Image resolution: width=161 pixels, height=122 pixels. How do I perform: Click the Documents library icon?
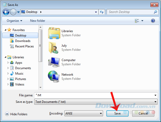coord(12,68)
